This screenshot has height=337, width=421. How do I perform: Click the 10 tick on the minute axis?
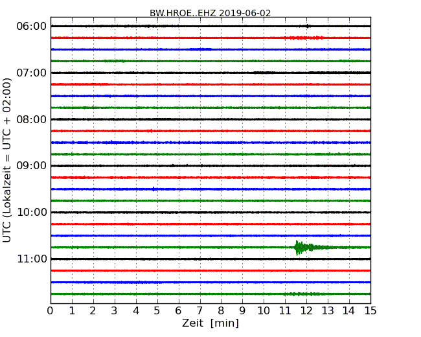click(x=264, y=310)
